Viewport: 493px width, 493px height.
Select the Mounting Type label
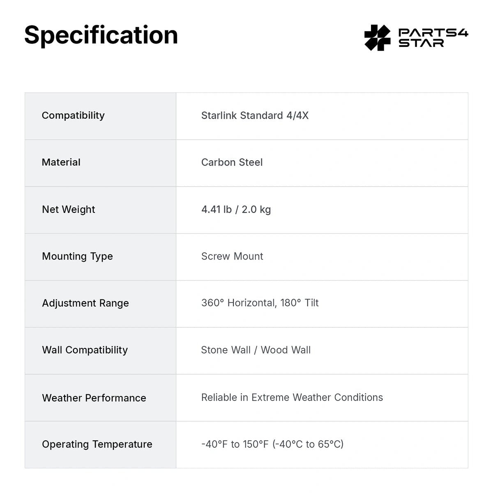coord(77,256)
